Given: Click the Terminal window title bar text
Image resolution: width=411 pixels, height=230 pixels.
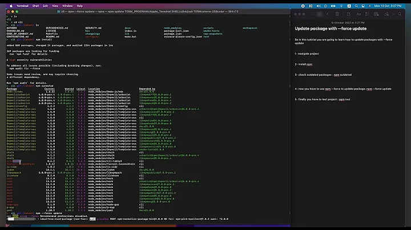Looking at the screenshot, I should (150, 11).
